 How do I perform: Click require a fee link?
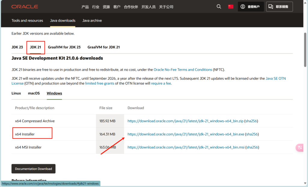161,84
